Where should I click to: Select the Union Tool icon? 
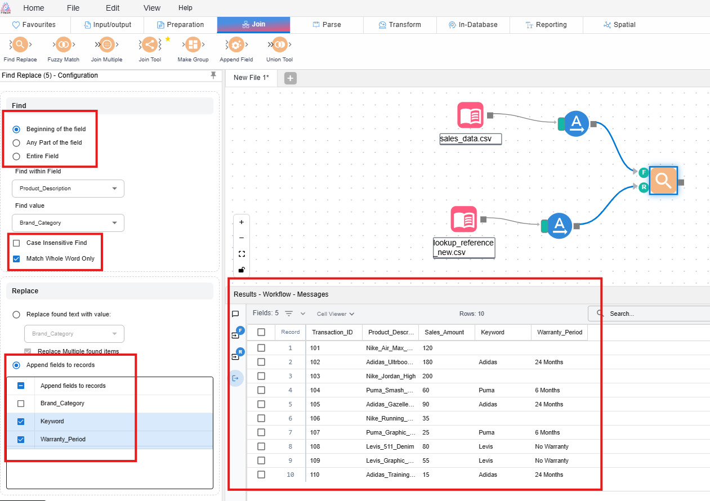click(x=279, y=45)
